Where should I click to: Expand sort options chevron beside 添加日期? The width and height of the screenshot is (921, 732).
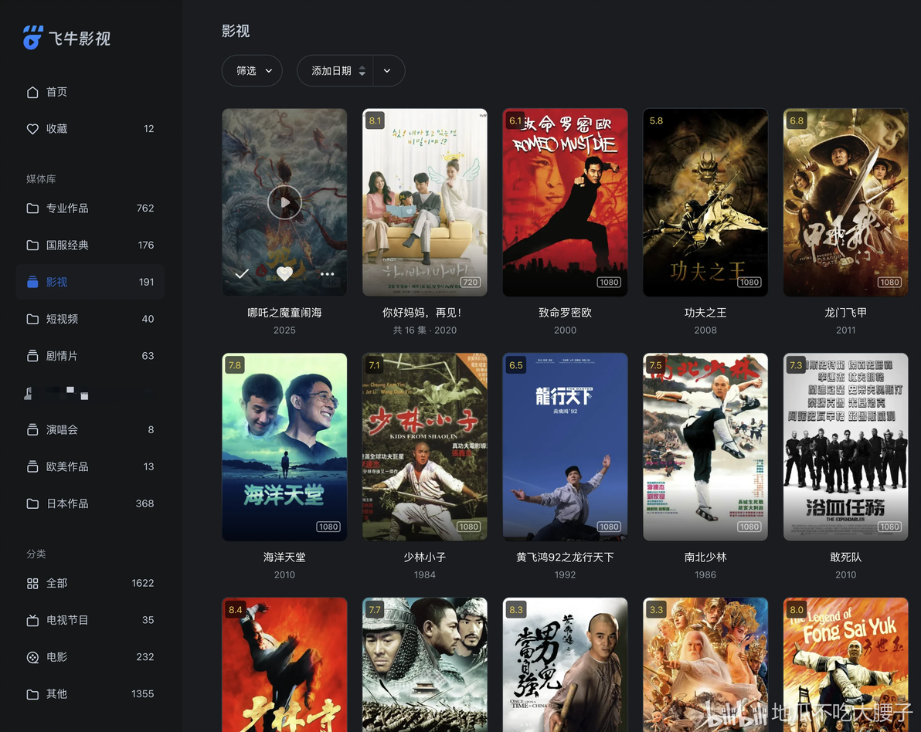coord(387,71)
